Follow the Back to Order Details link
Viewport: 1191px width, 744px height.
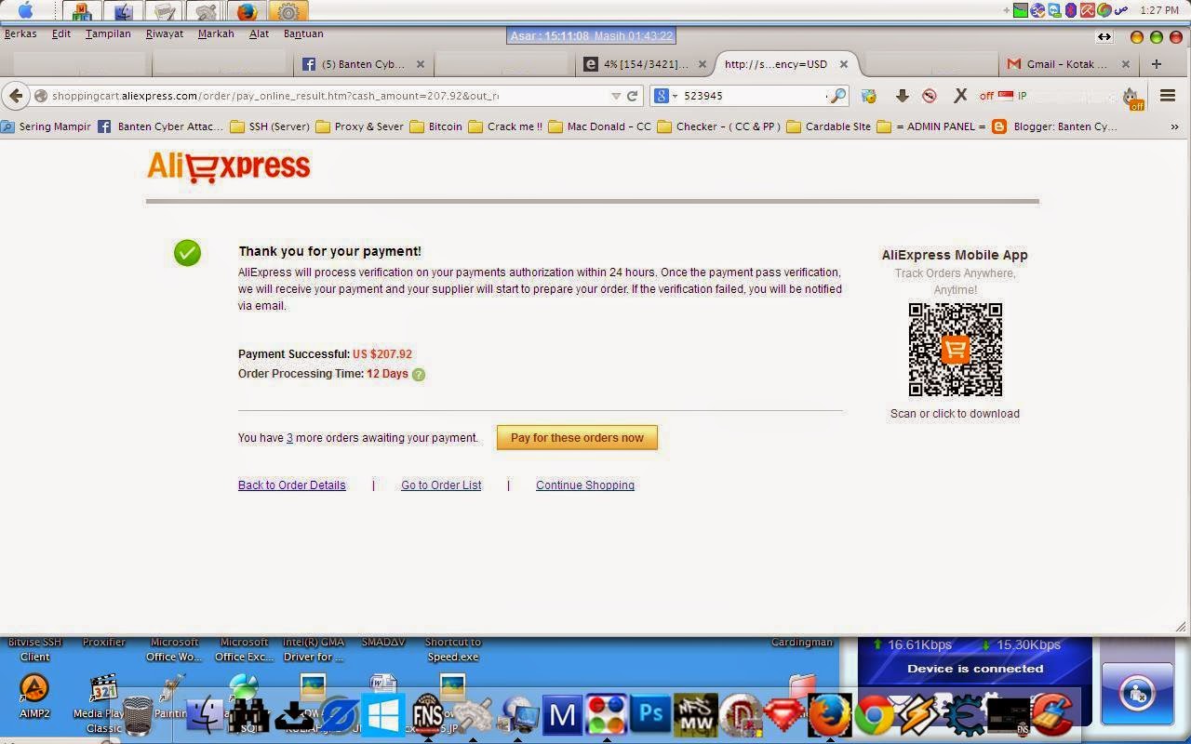coord(291,485)
